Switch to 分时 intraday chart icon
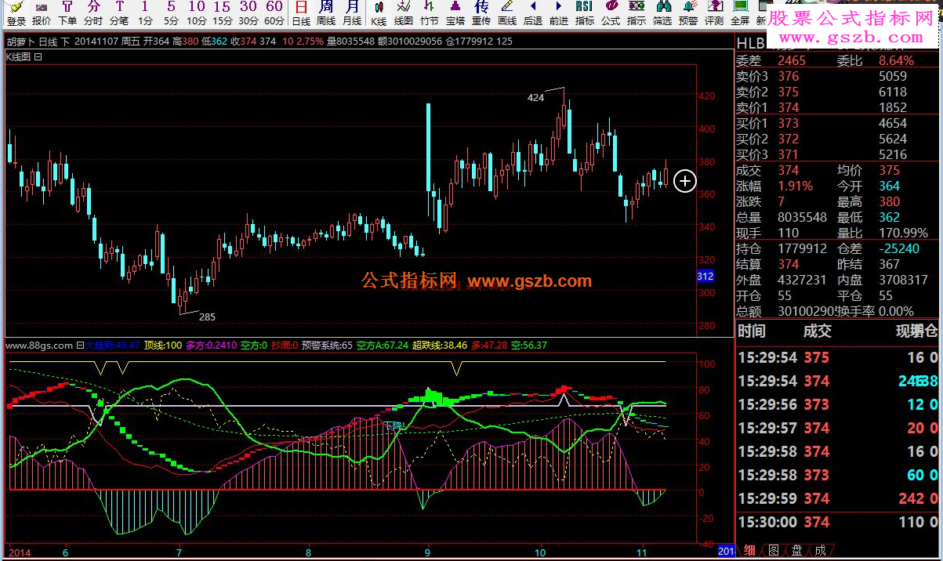This screenshot has width=943, height=561. click(93, 13)
